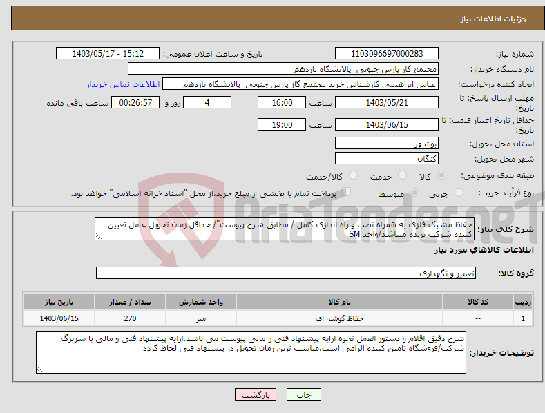Click the چاپ (print) button

pos(303,394)
